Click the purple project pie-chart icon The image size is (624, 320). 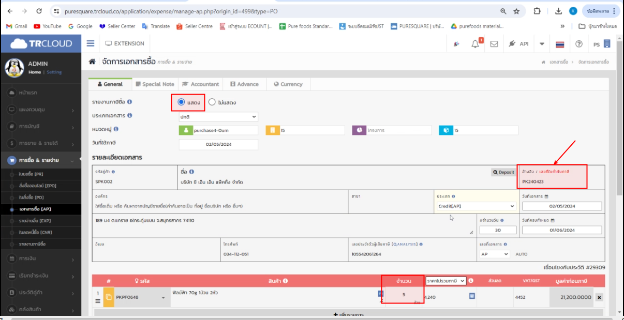359,130
